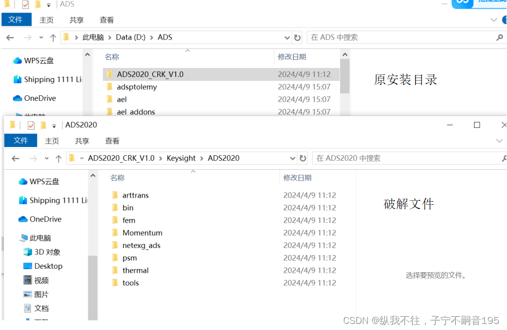Image resolution: width=507 pixels, height=330 pixels.
Task: Refresh the ADS2020 folder view
Action: click(302, 158)
